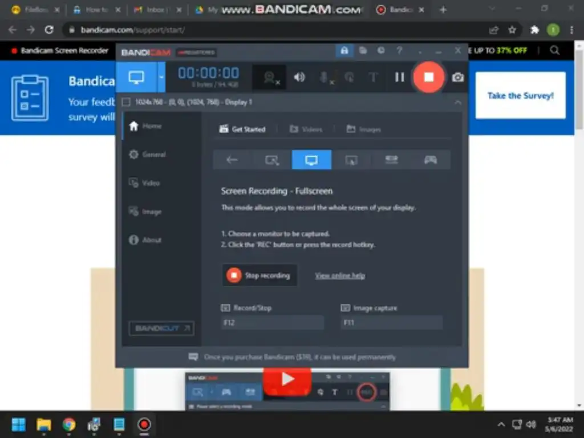This screenshot has height=438, width=584.
Task: Check the 1024x768 Display 1 checkbox
Action: [x=126, y=102]
